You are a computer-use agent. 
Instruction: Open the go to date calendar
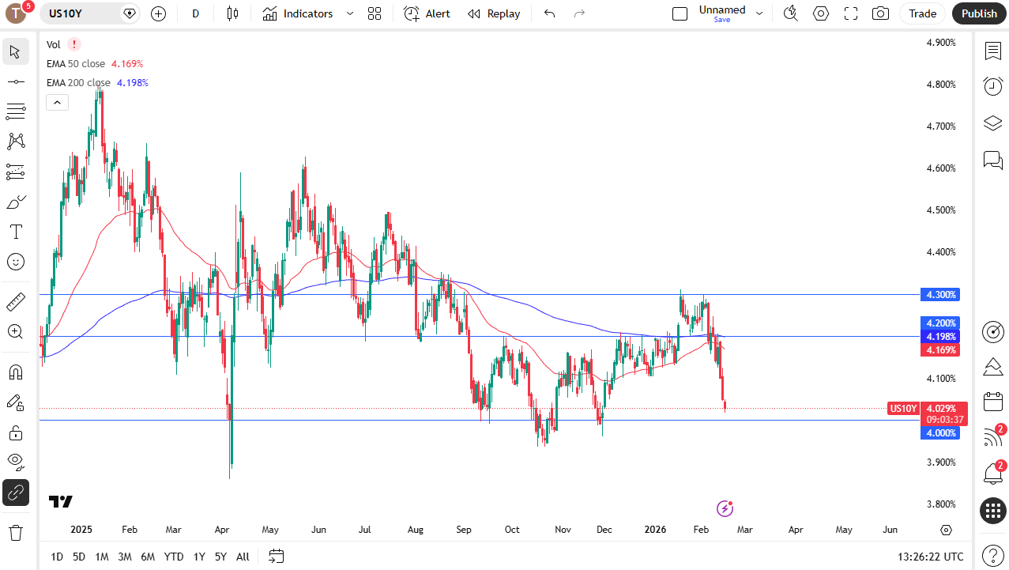[x=276, y=557]
